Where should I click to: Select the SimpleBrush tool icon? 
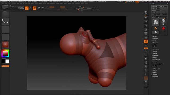coord(156,28)
